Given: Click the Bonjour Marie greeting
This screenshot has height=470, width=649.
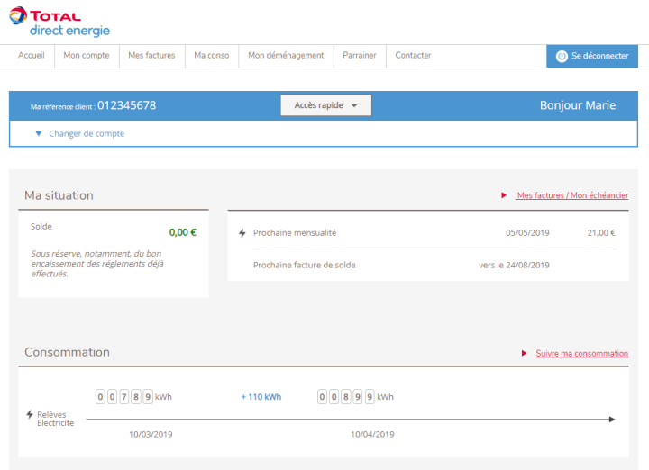Looking at the screenshot, I should [578, 105].
